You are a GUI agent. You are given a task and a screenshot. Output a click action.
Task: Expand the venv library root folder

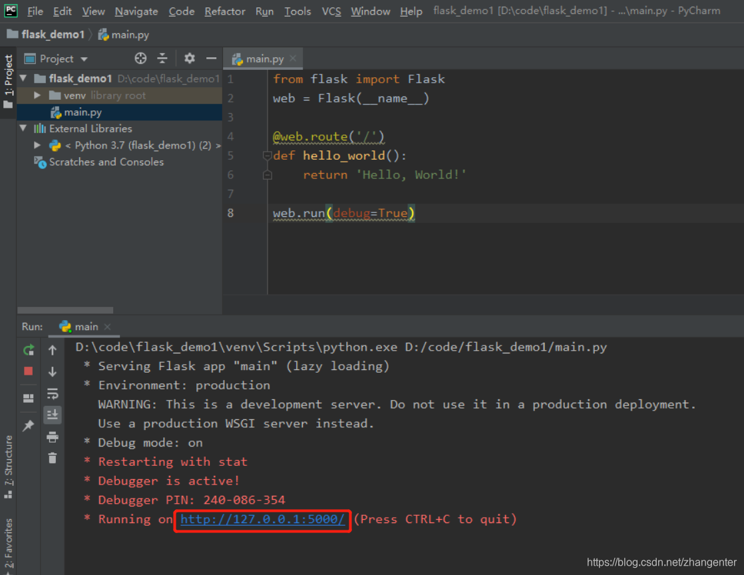[x=37, y=95]
